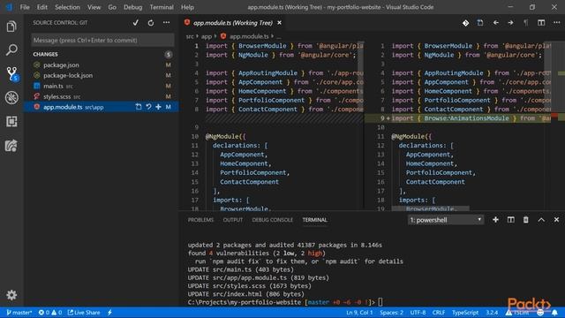Image resolution: width=565 pixels, height=318 pixels.
Task: Select the app.module.ts (Working Tree) tab
Action: click(x=233, y=23)
